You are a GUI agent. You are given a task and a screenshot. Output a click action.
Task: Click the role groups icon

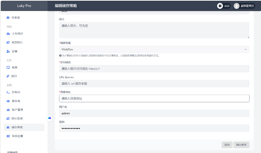(x=8, y=101)
